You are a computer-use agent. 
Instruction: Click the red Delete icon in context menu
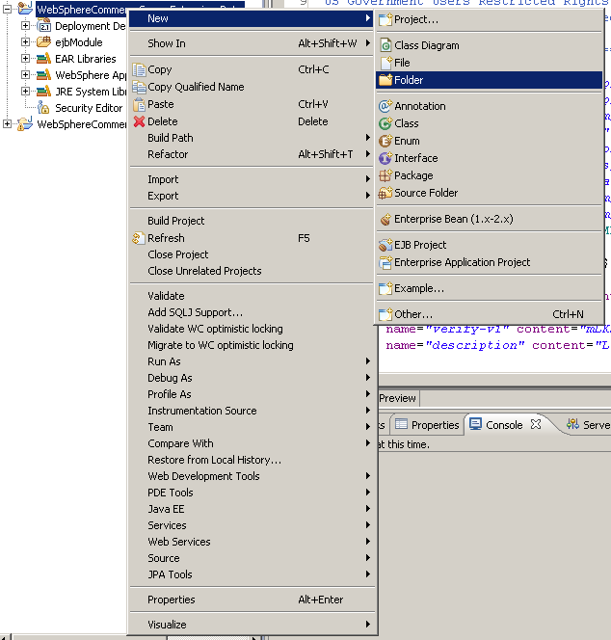(140, 121)
